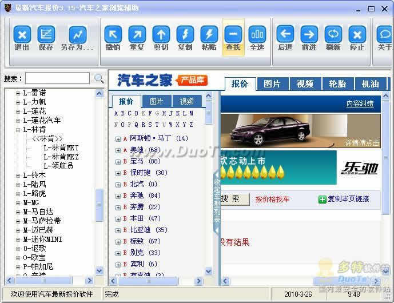Expand the L-力帆 tree node
This screenshot has width=394, height=303.
pos(18,102)
